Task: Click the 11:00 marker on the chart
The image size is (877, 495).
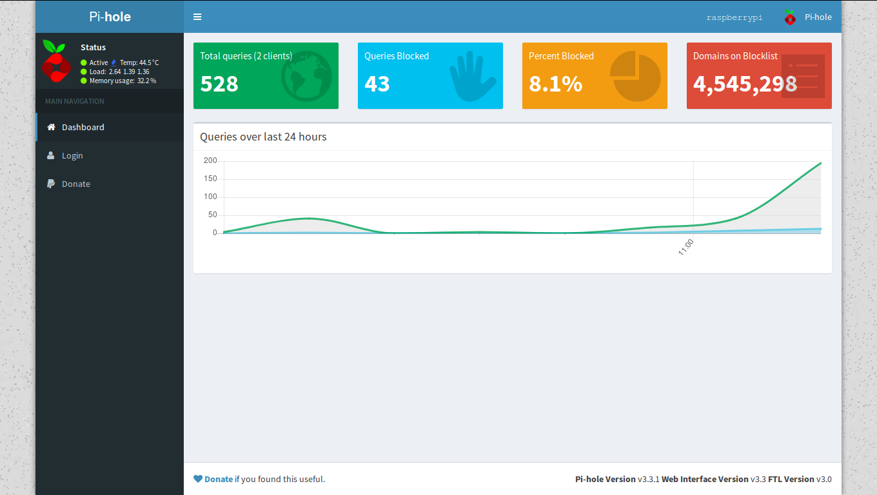Action: click(687, 247)
